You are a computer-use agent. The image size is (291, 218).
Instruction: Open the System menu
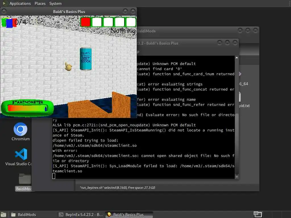55,3
